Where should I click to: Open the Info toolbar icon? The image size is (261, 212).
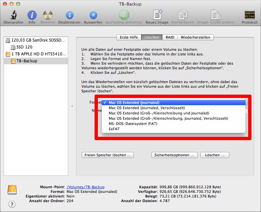point(32,15)
